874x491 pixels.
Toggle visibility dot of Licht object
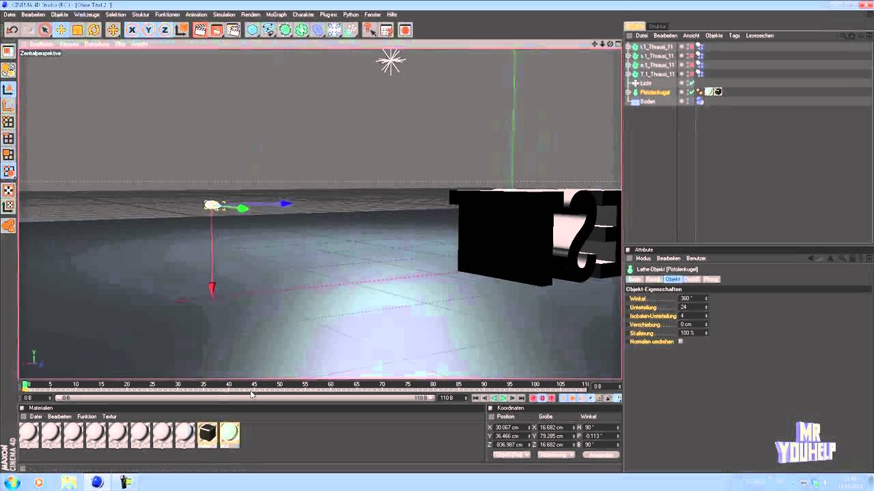pos(681,83)
